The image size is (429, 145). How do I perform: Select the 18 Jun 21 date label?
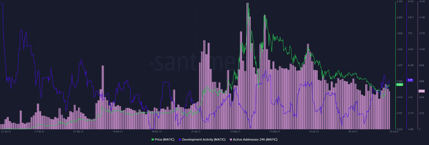coord(314,131)
